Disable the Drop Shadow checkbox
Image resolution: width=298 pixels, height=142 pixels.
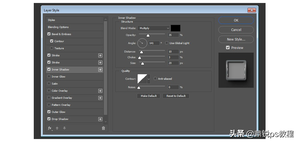click(x=49, y=119)
